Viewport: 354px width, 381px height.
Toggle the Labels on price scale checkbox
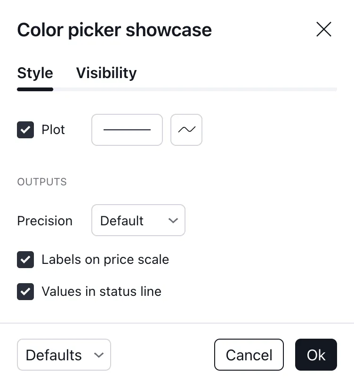(25, 260)
